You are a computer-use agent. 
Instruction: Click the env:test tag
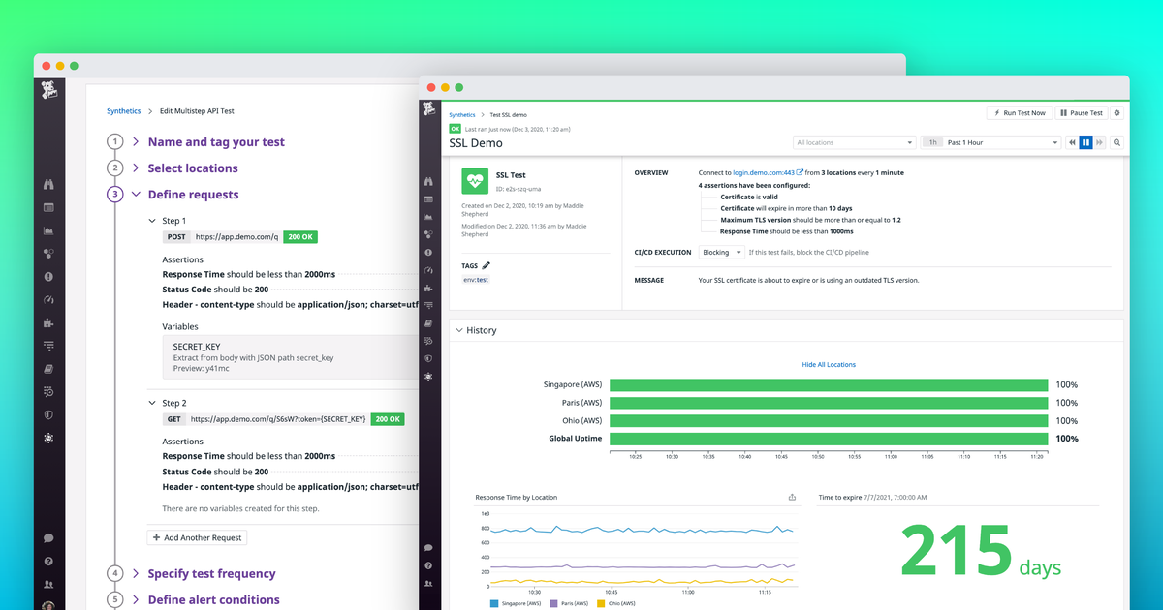[476, 280]
